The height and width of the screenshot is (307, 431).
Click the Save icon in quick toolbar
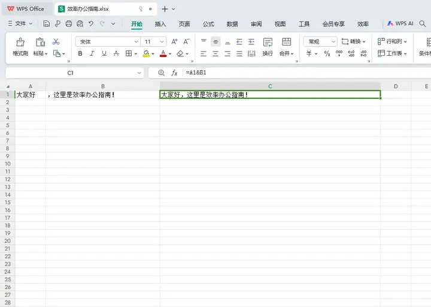[47, 24]
